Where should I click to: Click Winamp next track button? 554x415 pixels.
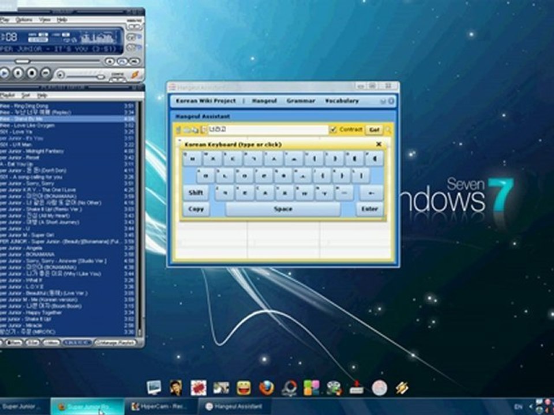46,73
